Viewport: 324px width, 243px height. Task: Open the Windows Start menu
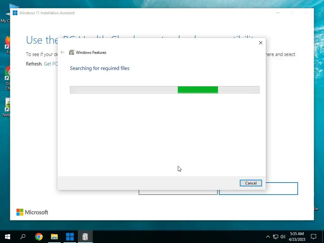pyautogui.click(x=8, y=237)
